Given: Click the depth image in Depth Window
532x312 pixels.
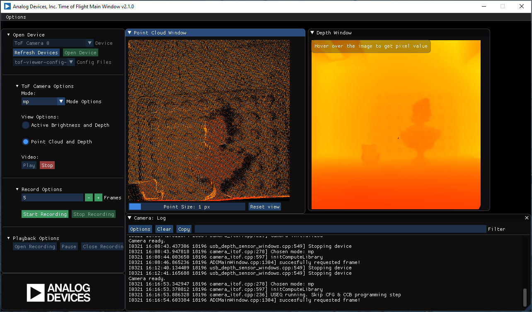Looking at the screenshot, I should coord(396,125).
